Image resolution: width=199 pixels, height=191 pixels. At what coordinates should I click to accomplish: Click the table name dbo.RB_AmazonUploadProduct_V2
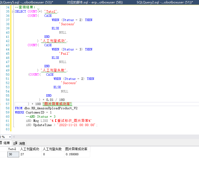point(51,108)
